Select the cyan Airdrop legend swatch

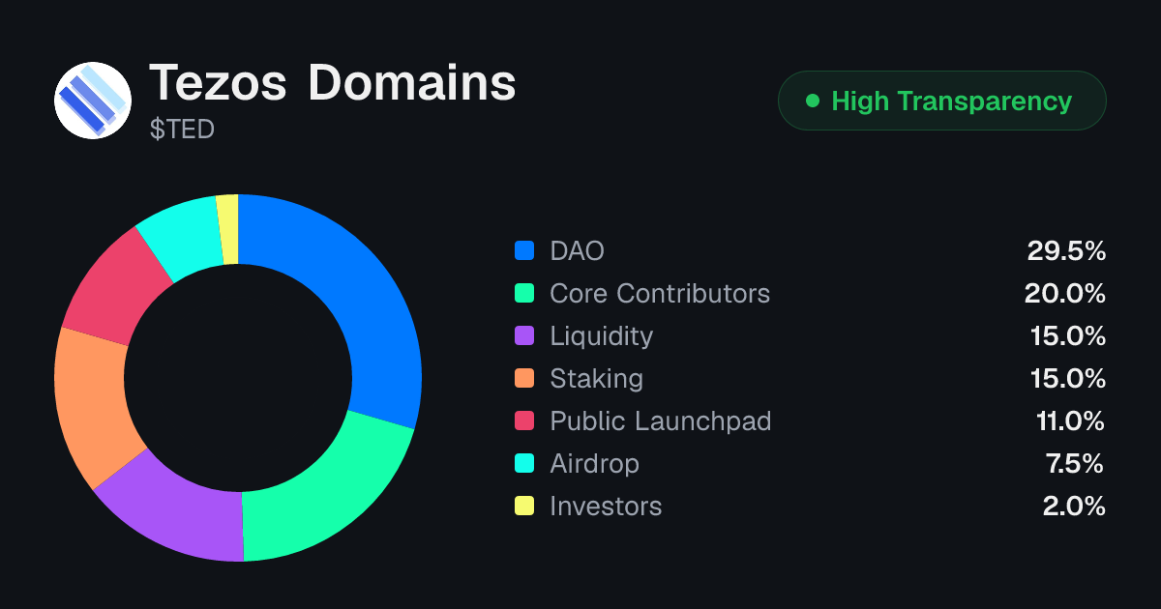point(524,464)
